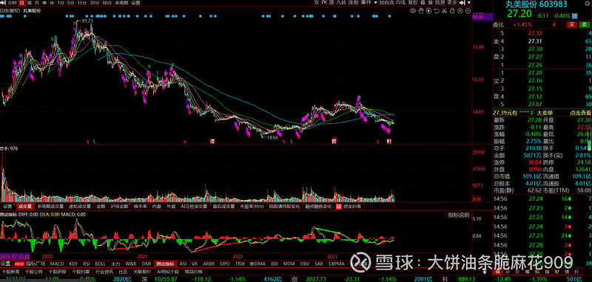This screenshot has width=592, height=282.
Task: Select the hand pan tool icon
Action: [421, 10]
